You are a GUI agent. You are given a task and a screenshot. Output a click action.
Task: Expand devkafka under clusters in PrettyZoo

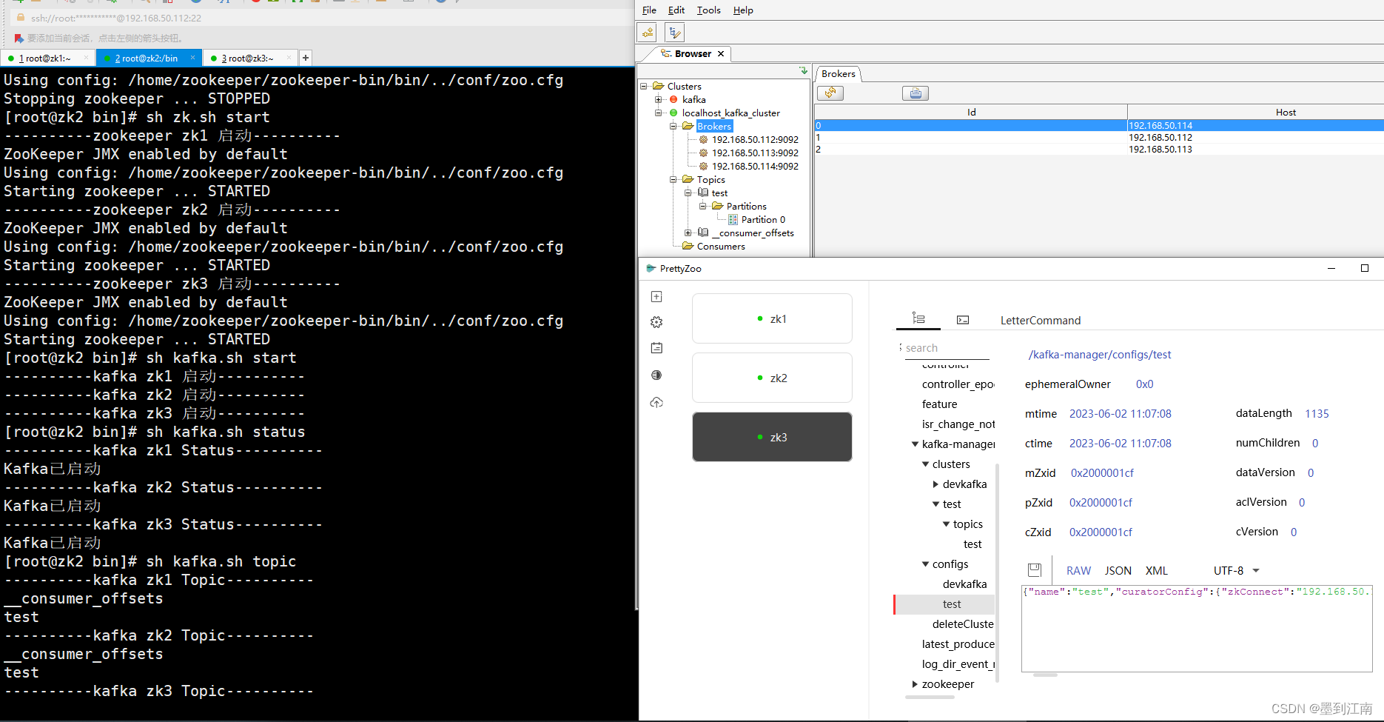pyautogui.click(x=935, y=484)
